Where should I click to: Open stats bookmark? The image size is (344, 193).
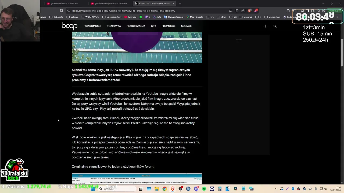(x=157, y=17)
